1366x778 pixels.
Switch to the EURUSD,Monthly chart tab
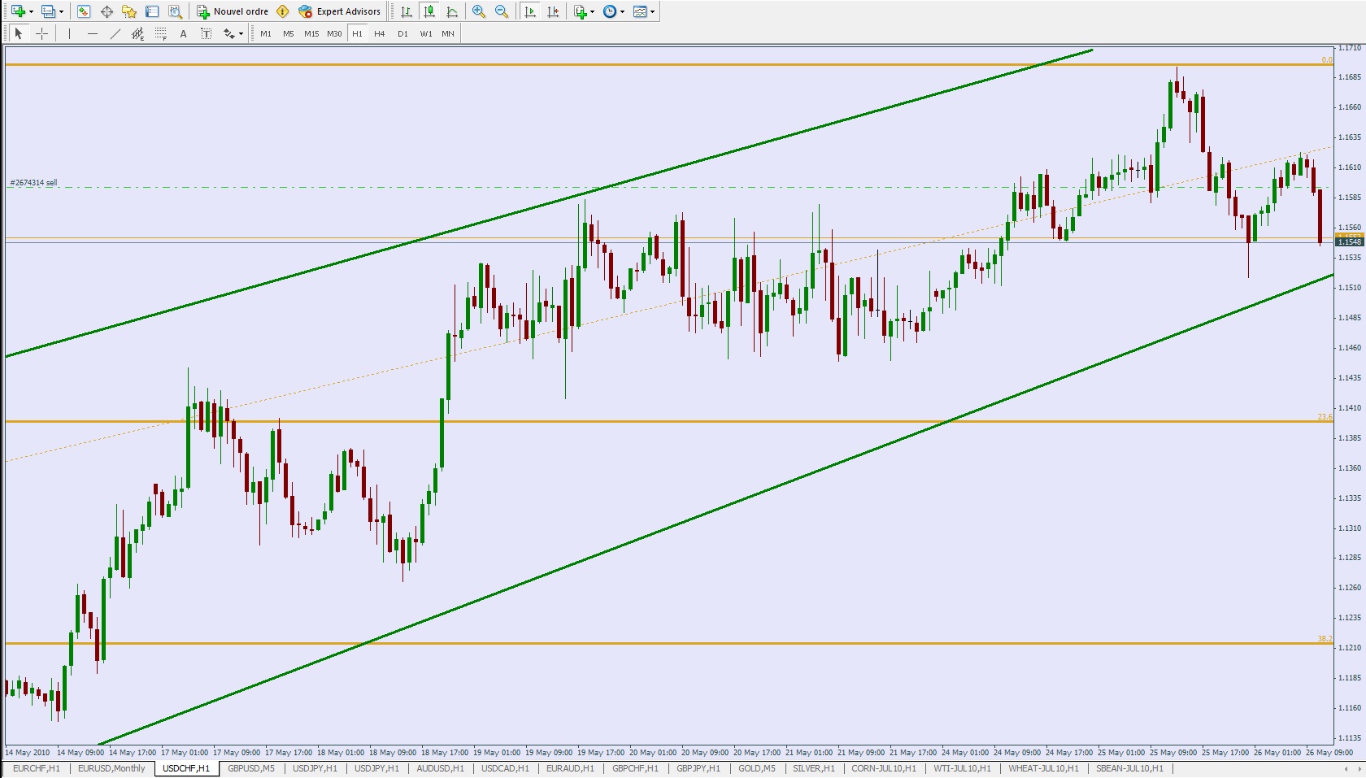(111, 768)
